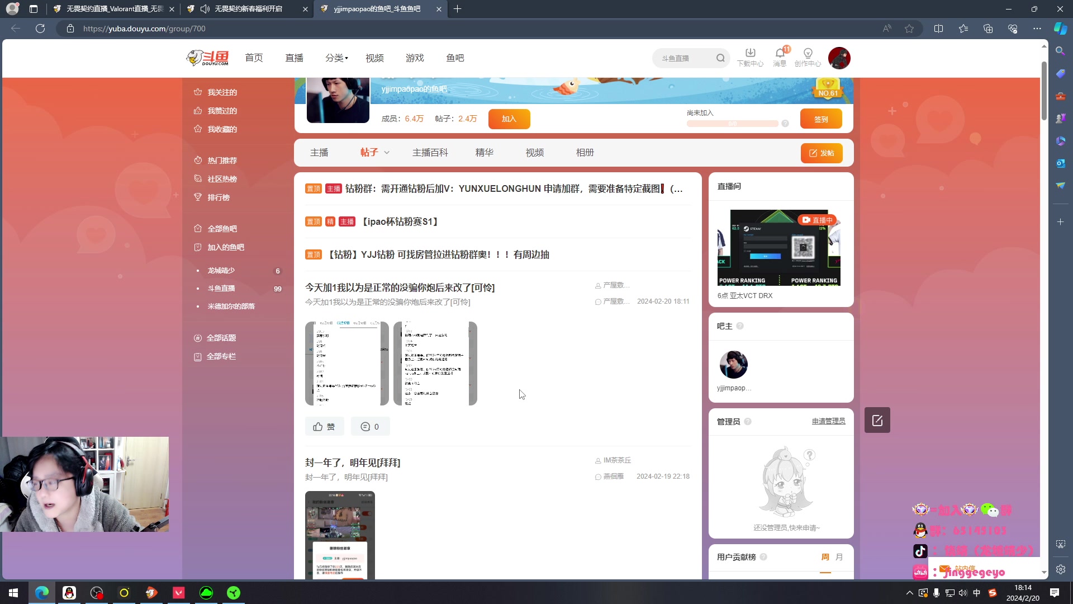
Task: Open post 封一年了，明年见
Action: pos(353,463)
